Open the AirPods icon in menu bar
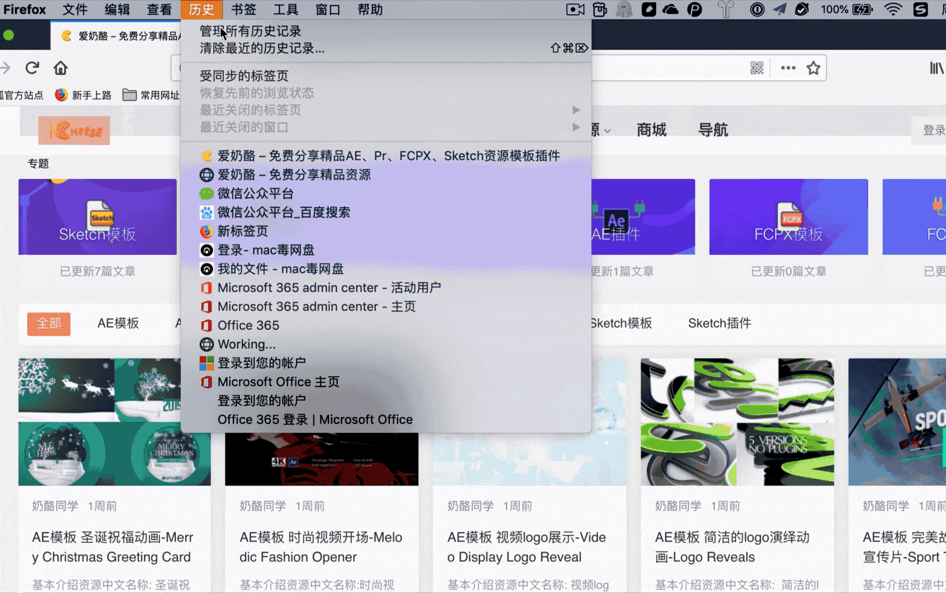This screenshot has height=593, width=946. click(x=726, y=9)
